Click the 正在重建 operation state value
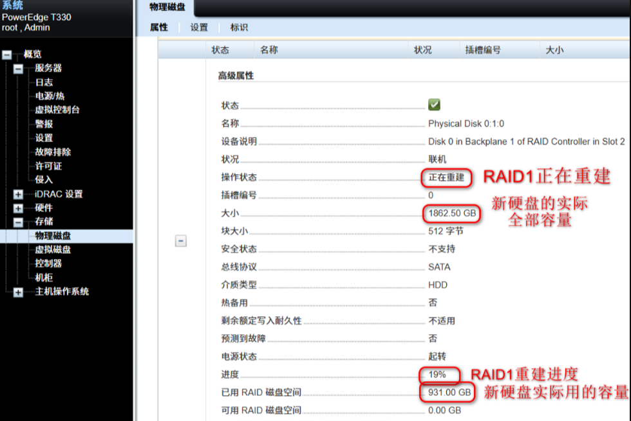Screen dimensions: 631x421 click(446, 177)
